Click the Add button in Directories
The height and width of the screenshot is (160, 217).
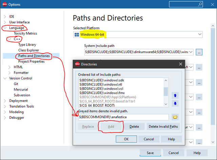click(x=111, y=127)
